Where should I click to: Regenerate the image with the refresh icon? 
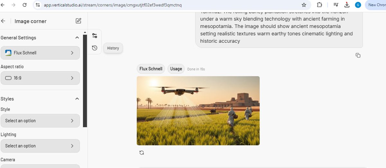click(x=142, y=153)
